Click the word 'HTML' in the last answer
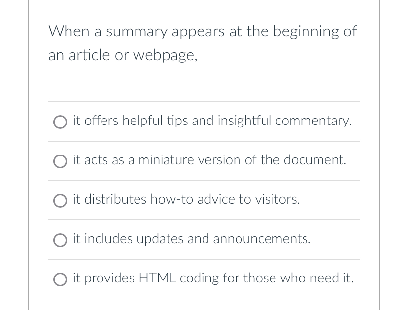408x310 pixels. pos(157,278)
